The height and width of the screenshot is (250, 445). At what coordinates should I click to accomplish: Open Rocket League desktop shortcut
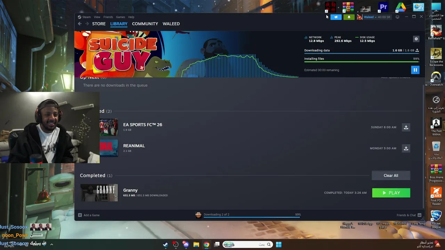coord(436,219)
